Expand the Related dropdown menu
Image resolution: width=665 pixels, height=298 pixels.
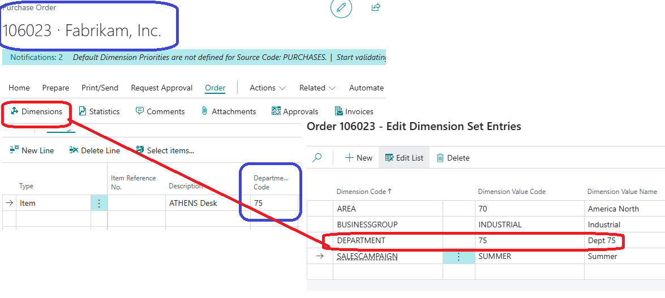point(318,88)
